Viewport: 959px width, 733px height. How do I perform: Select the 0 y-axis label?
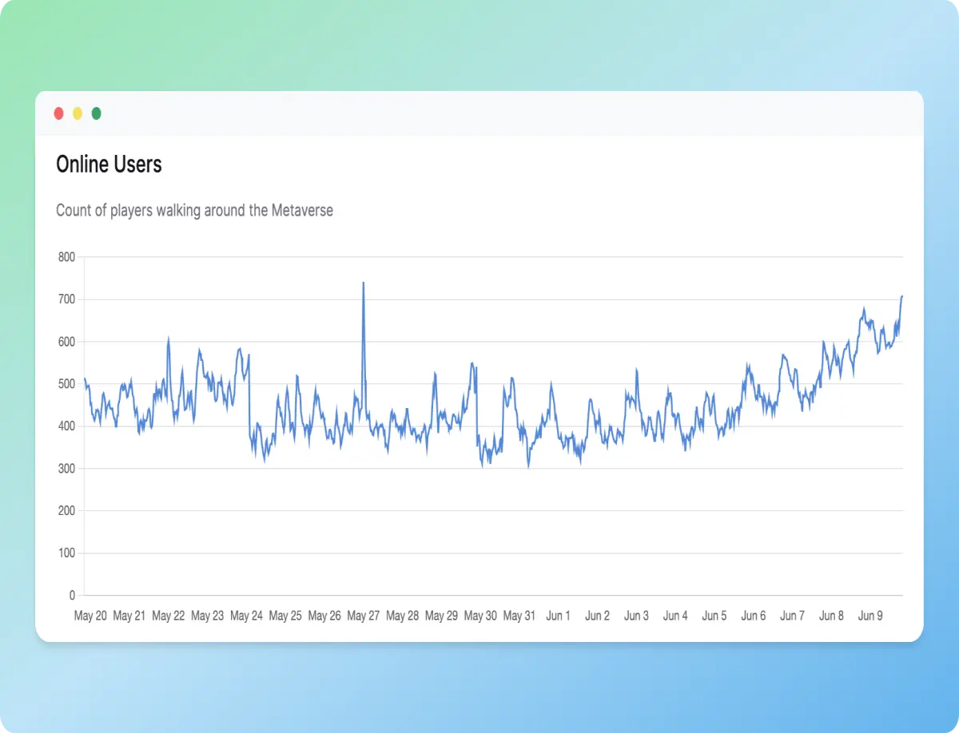[72, 596]
